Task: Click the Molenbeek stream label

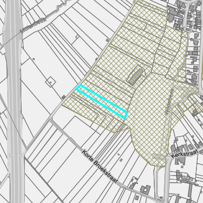Action: [33, 25]
